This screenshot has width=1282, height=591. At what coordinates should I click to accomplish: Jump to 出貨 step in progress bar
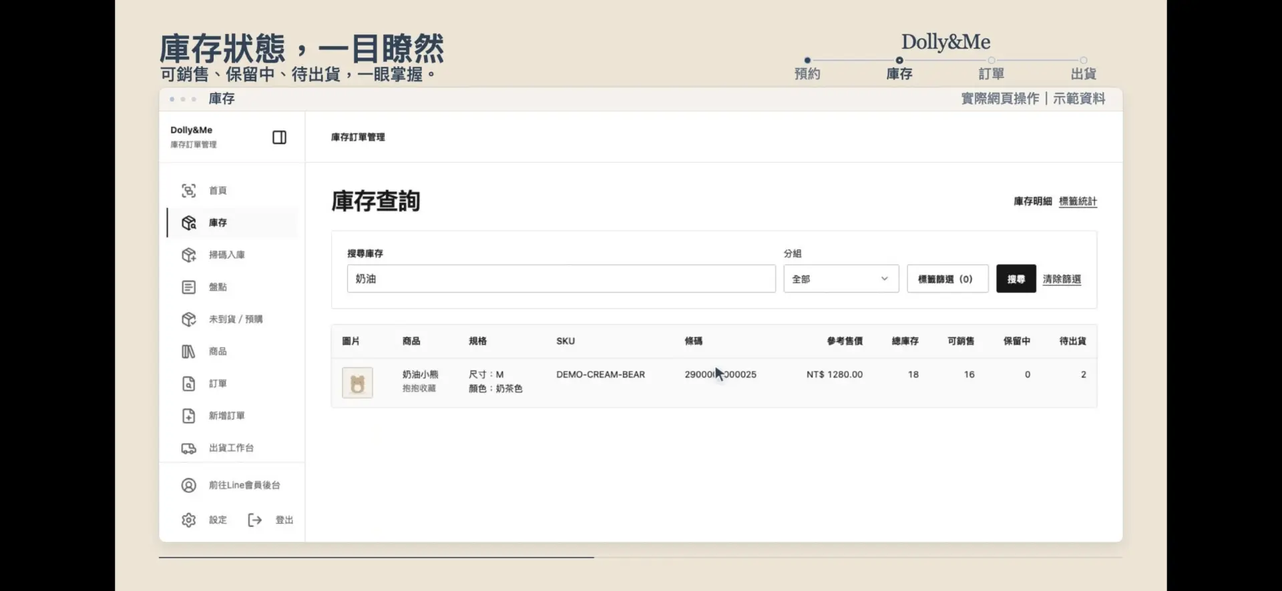click(1084, 69)
